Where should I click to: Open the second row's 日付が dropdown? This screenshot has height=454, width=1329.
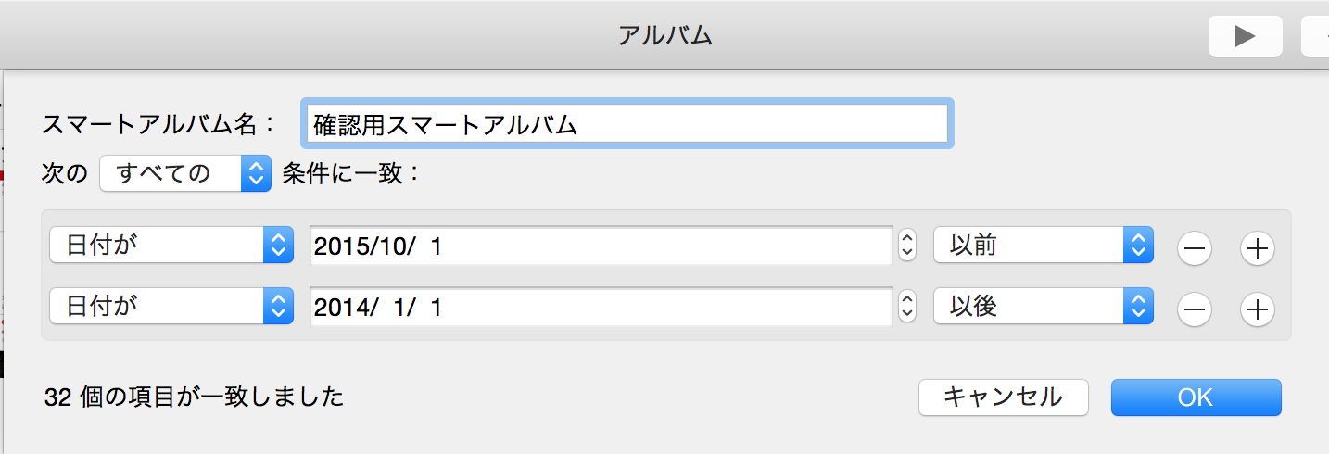coord(171,308)
